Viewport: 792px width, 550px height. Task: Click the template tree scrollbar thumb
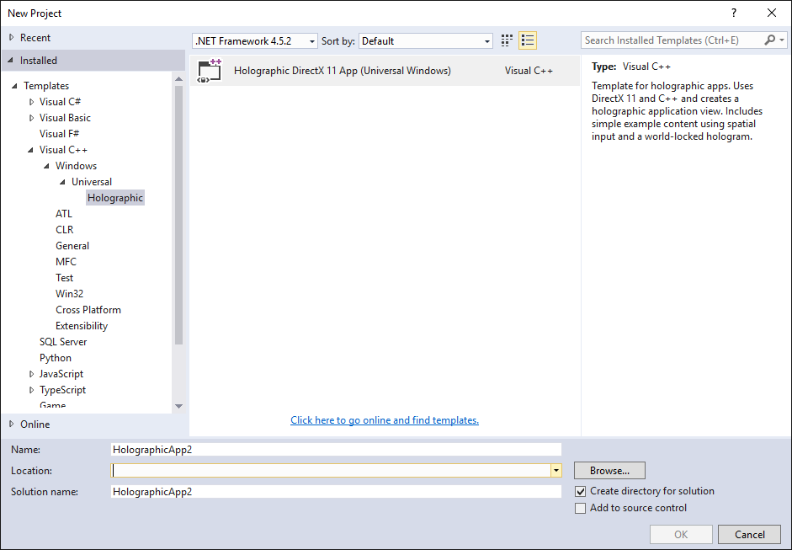click(178, 215)
